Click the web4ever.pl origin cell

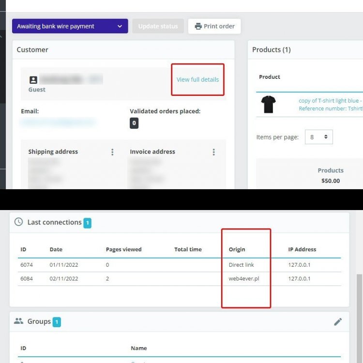pyautogui.click(x=244, y=278)
